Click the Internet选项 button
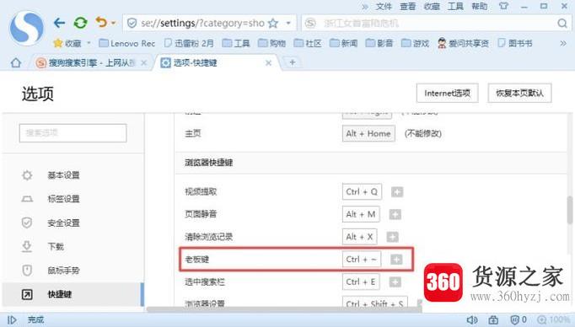Viewport: 575px width, 327px height. [448, 93]
